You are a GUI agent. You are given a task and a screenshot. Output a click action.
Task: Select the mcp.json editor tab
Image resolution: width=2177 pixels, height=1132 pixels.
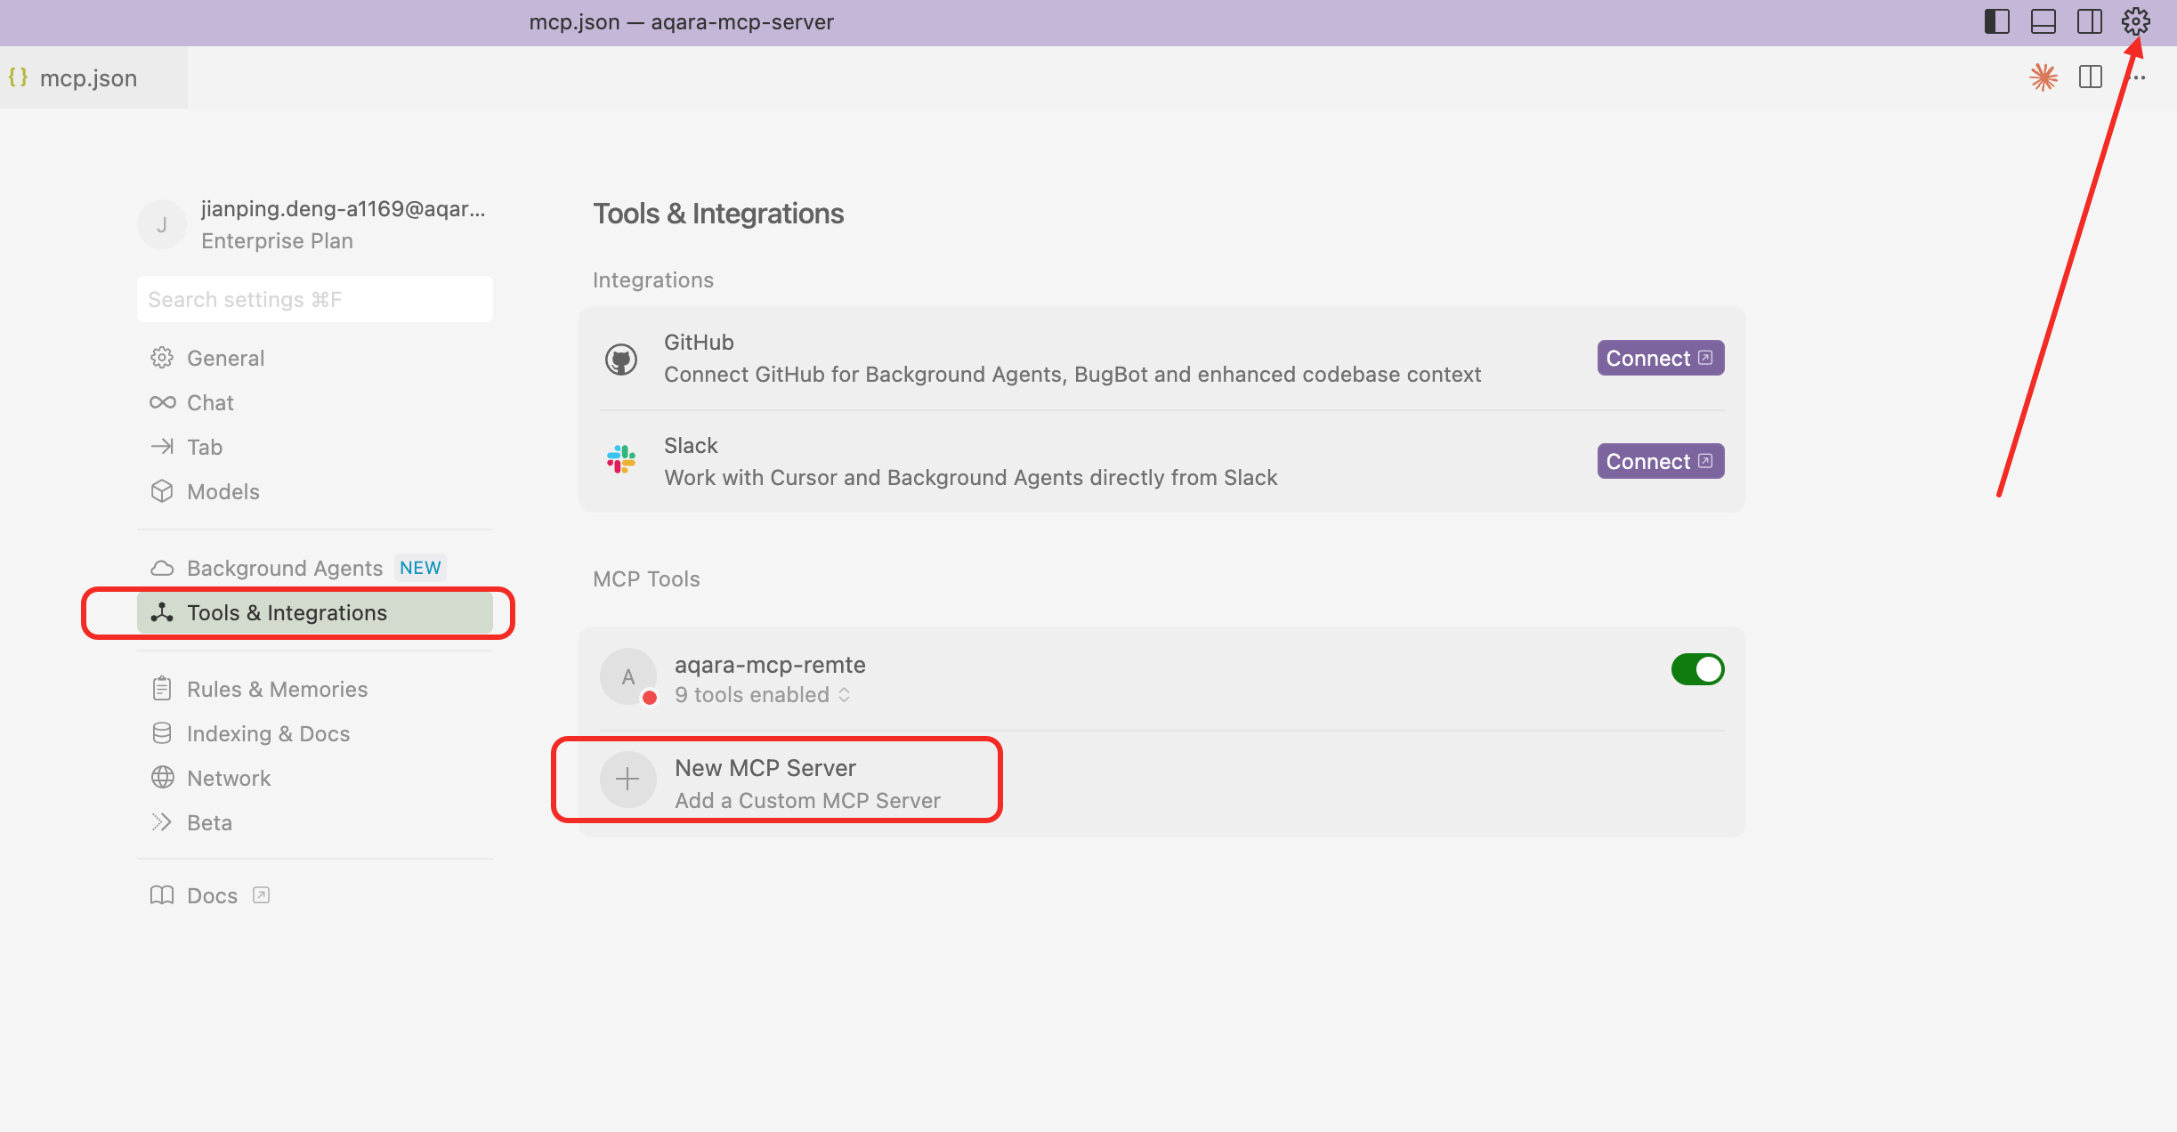[88, 78]
